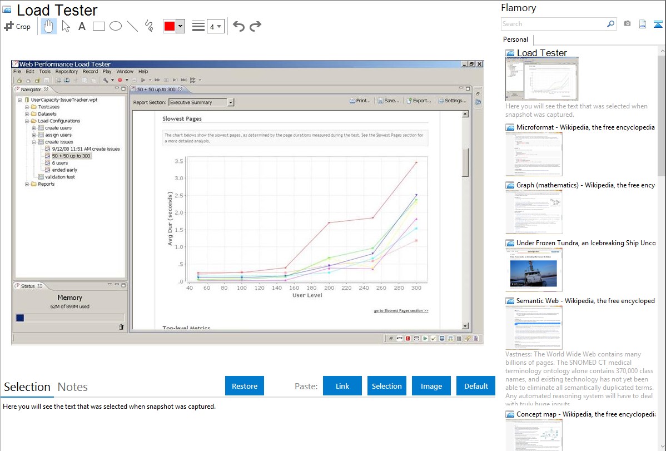Choose the arrow pointer tool
666x451 pixels.
66,26
